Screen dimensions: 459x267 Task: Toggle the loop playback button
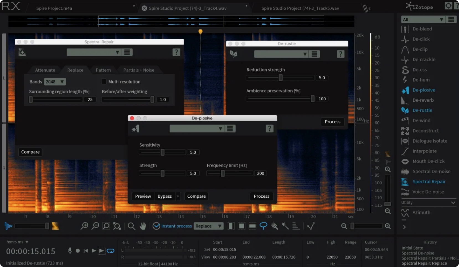click(110, 251)
